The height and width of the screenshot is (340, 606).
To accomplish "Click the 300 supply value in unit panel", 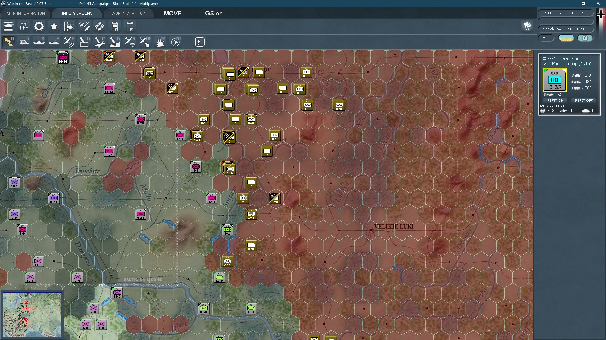I will pyautogui.click(x=588, y=88).
